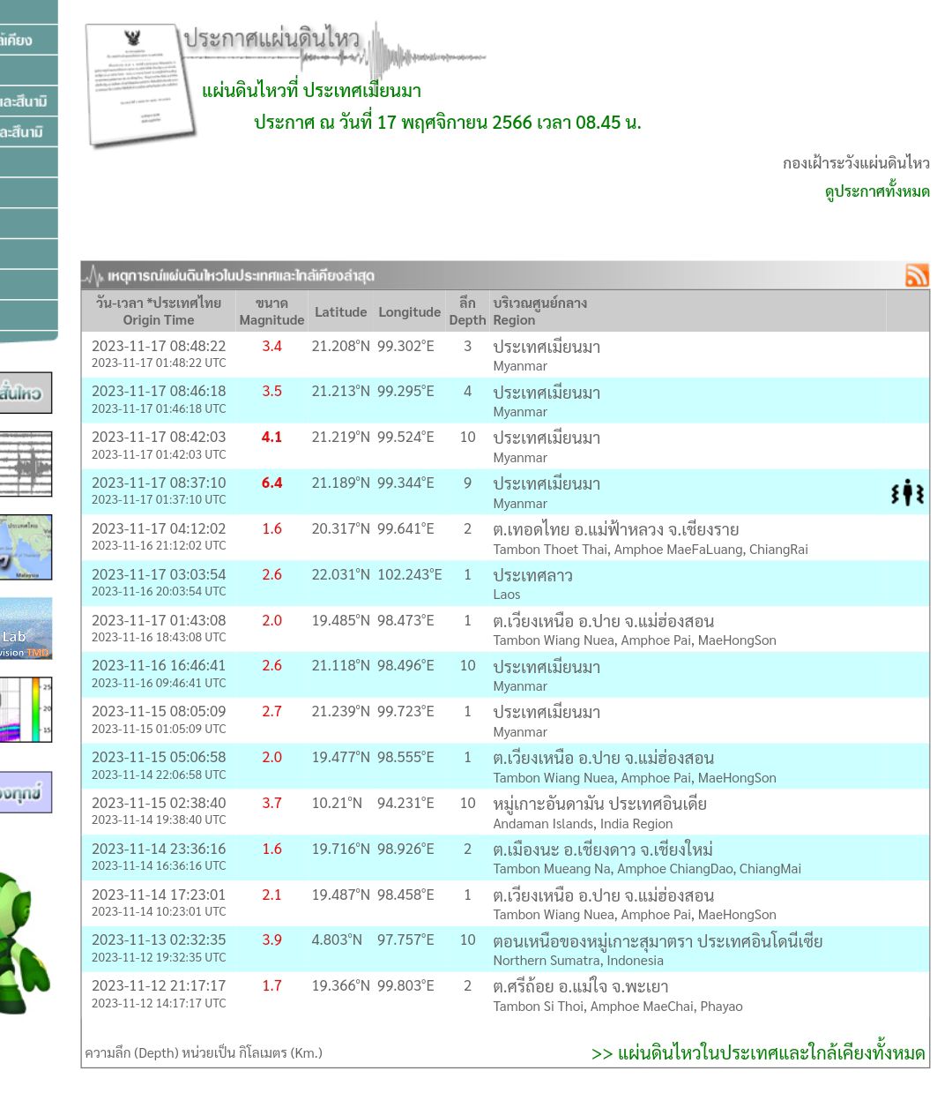This screenshot has width=952, height=1093.
Task: Open the colour-scale chart thumbnail in sidebar
Action: coord(26,710)
